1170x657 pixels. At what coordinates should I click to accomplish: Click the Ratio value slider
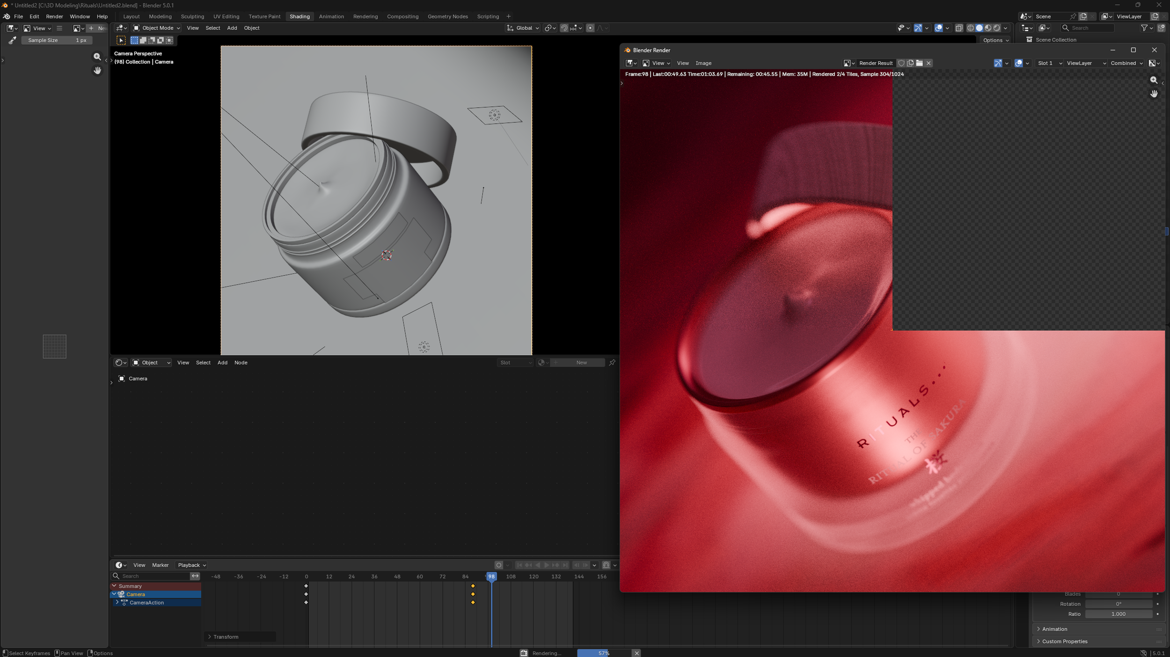1119,614
